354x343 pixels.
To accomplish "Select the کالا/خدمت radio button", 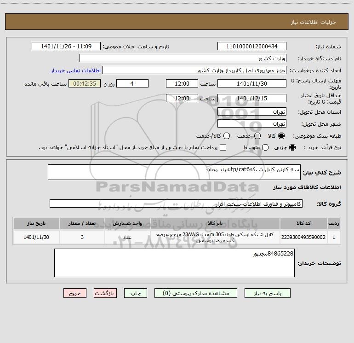I will pyautogui.click(x=227, y=136).
